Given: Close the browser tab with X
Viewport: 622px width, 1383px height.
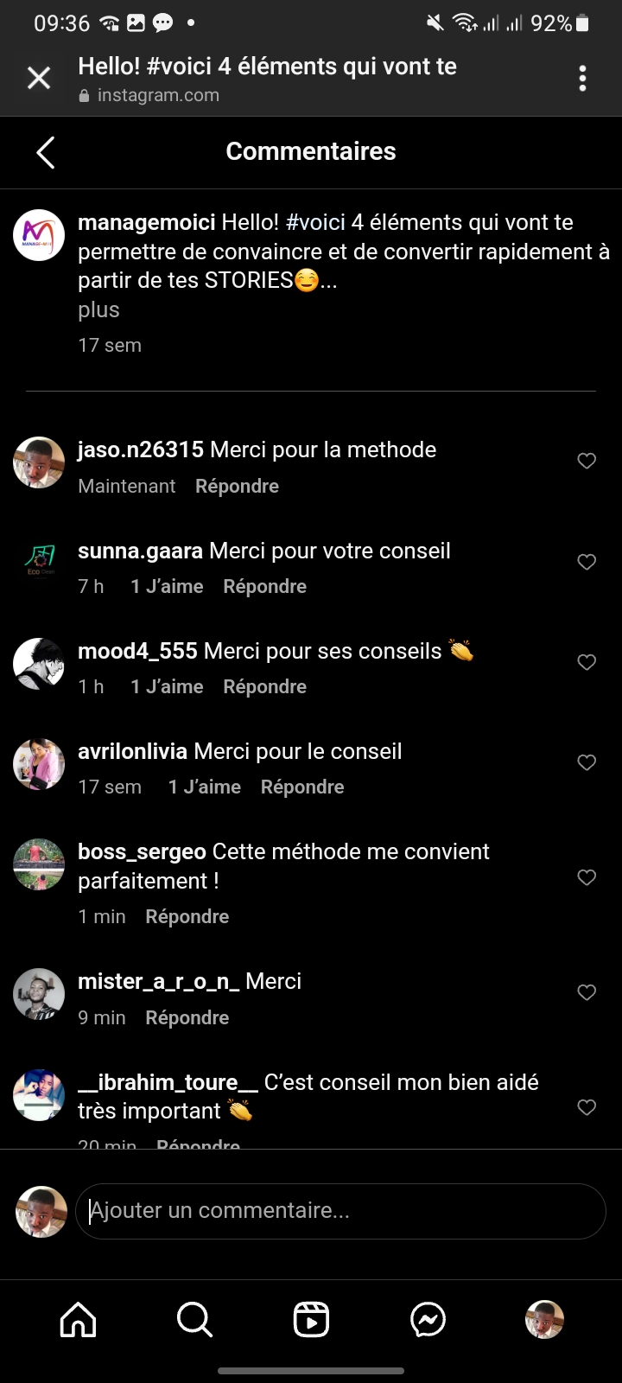Looking at the screenshot, I should (39, 79).
